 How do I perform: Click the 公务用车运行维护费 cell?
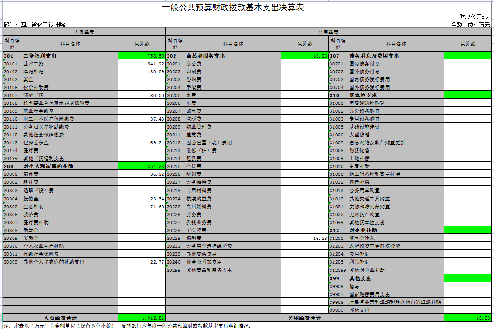click(x=233, y=246)
